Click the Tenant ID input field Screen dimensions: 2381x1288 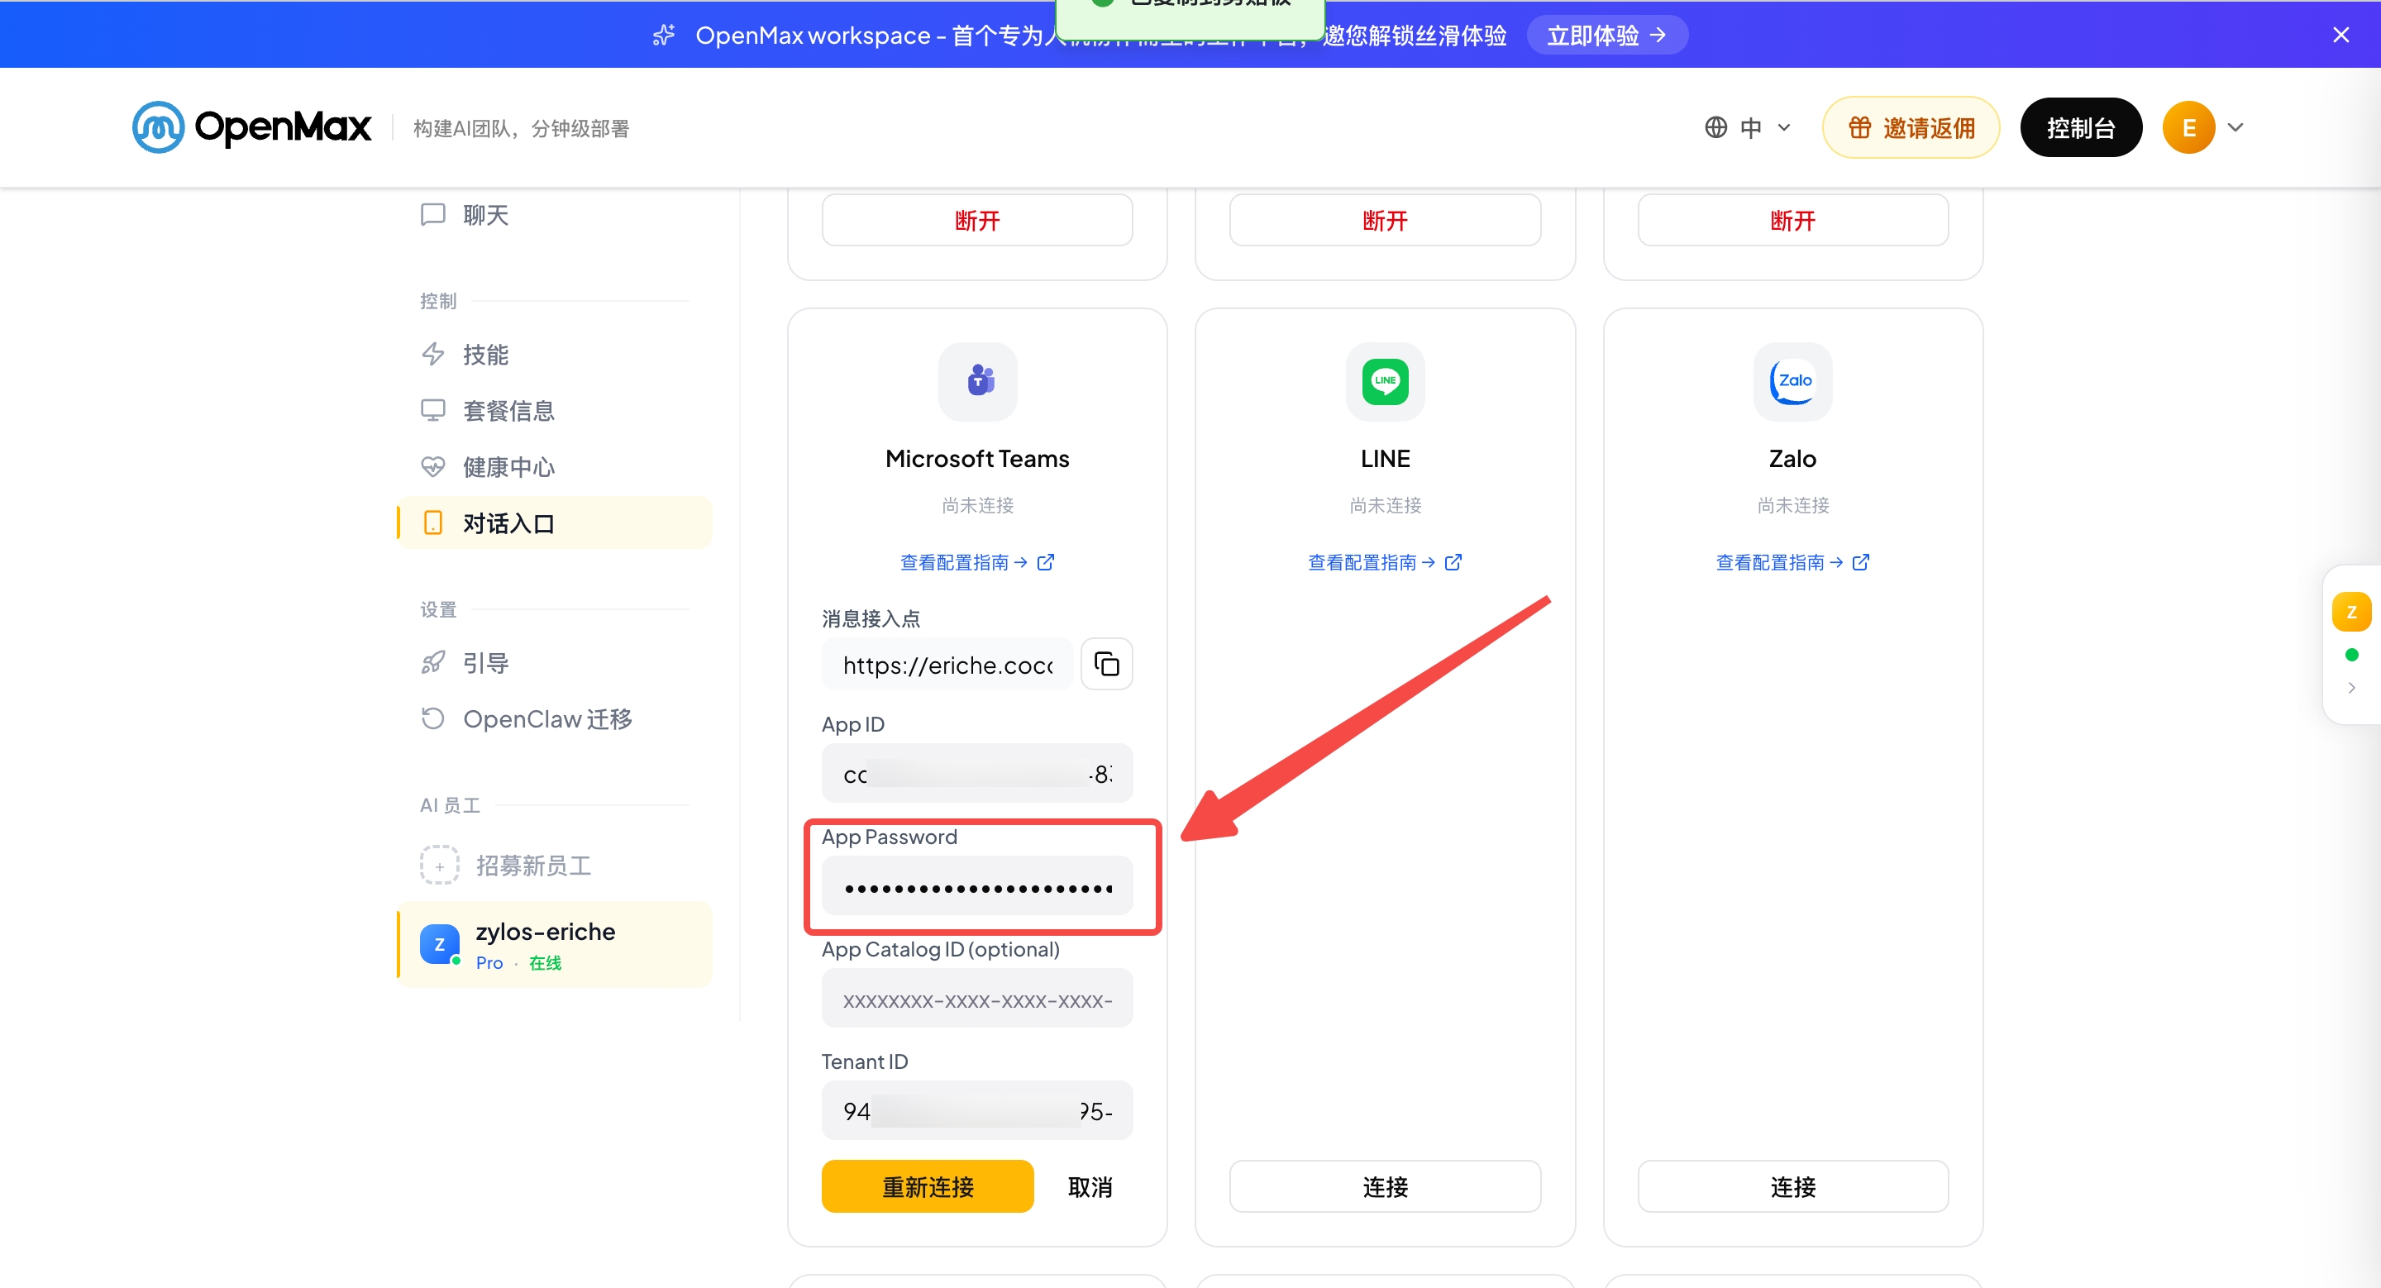(x=977, y=1110)
